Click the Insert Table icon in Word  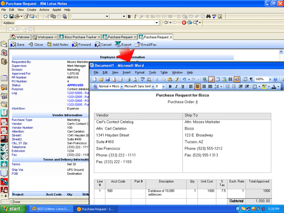pyautogui.click(x=218, y=79)
